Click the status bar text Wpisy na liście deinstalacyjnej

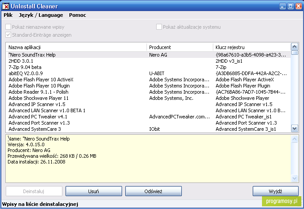pos(40,204)
